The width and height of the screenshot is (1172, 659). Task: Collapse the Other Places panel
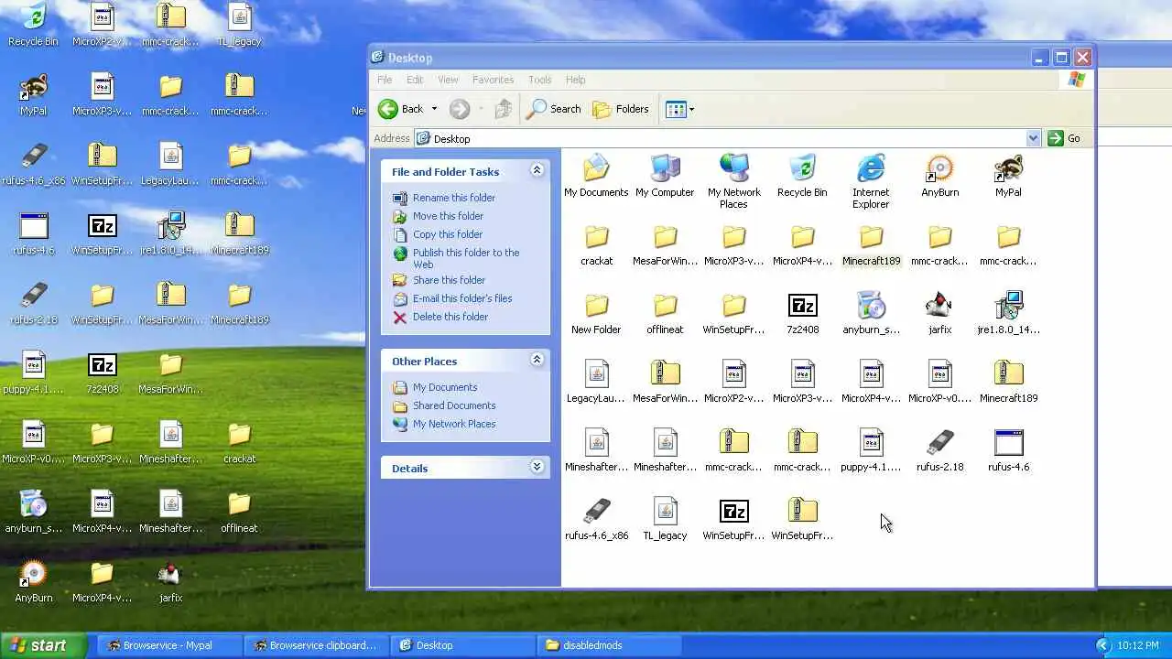(x=537, y=360)
